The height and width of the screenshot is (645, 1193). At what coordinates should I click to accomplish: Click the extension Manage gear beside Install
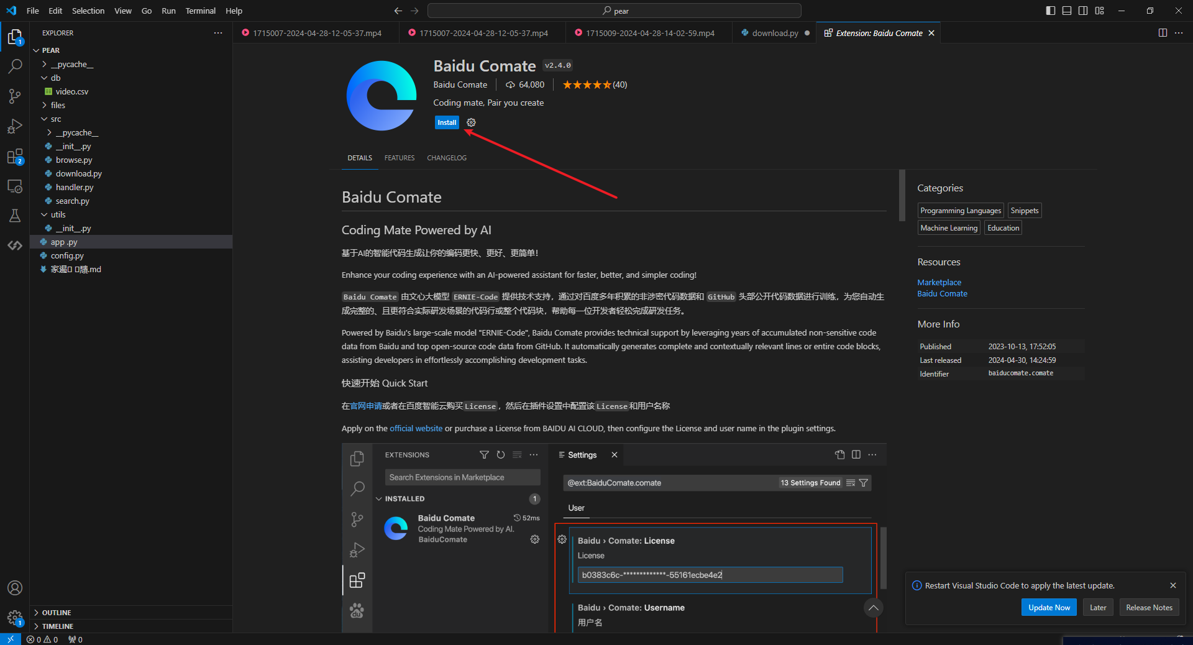(x=471, y=122)
